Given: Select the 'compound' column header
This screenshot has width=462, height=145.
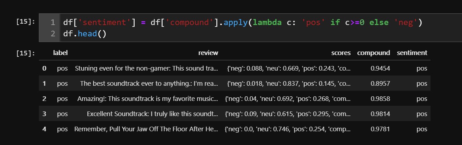Looking at the screenshot, I should pos(374,53).
